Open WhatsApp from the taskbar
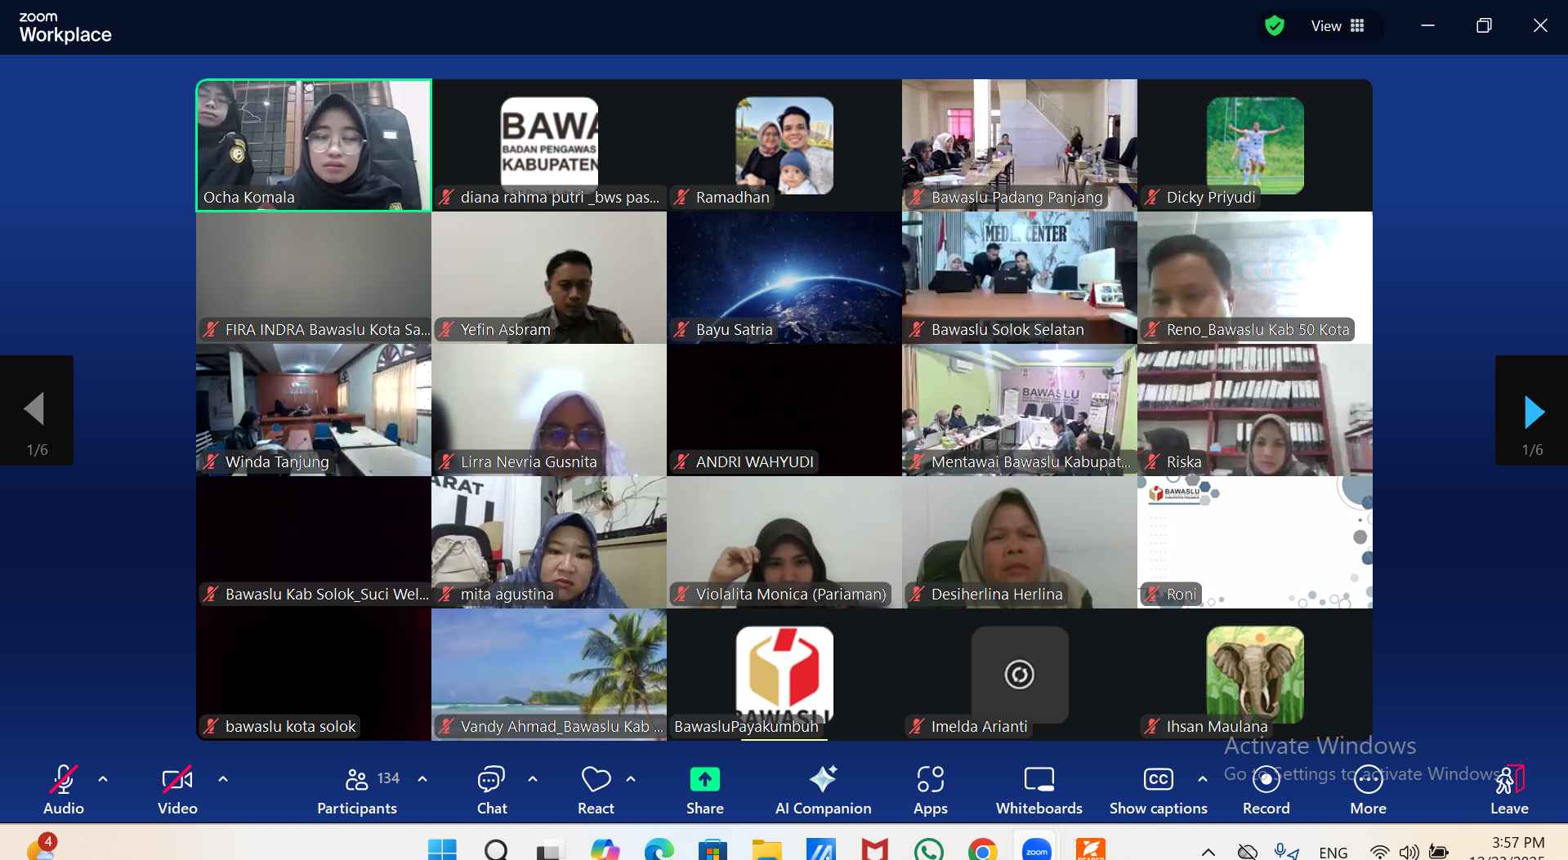The height and width of the screenshot is (860, 1568). click(x=929, y=849)
